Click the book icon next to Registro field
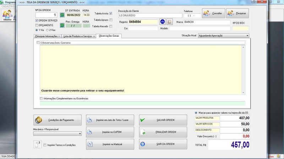284x159 pixels. point(169,22)
